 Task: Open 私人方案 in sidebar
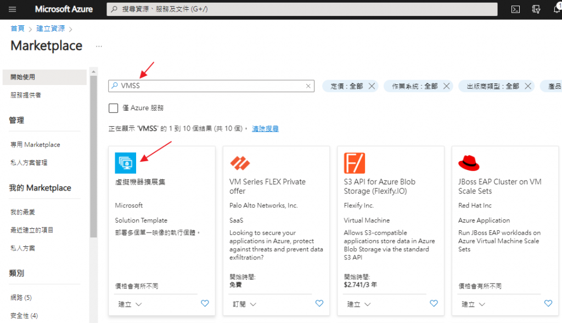23,248
